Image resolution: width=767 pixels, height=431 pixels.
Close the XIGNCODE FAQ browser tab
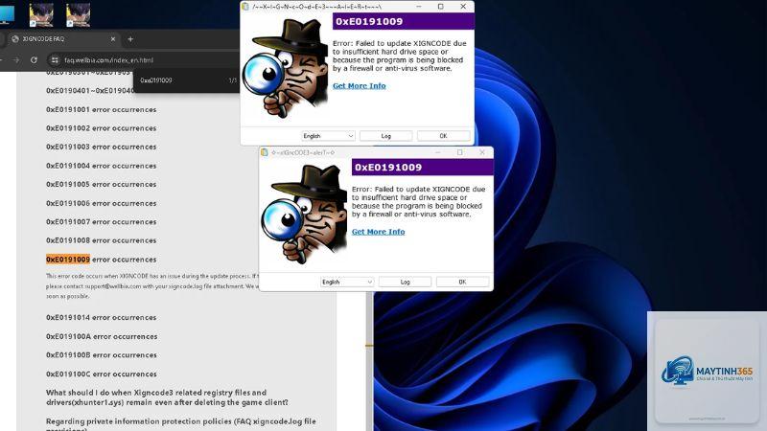coord(113,39)
